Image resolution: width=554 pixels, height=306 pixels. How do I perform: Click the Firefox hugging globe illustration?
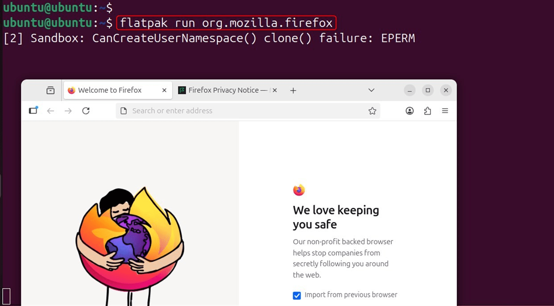pos(130,246)
